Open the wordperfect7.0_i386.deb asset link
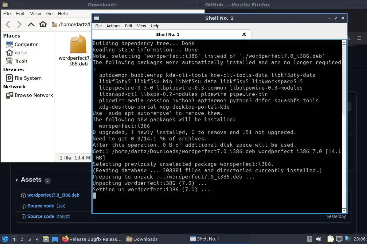 pos(54,195)
